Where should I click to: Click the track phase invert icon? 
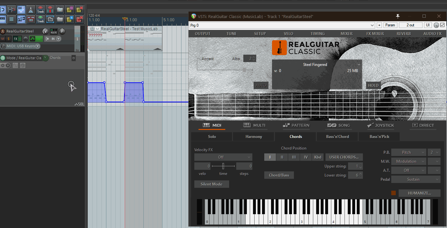pyautogui.click(x=26, y=39)
